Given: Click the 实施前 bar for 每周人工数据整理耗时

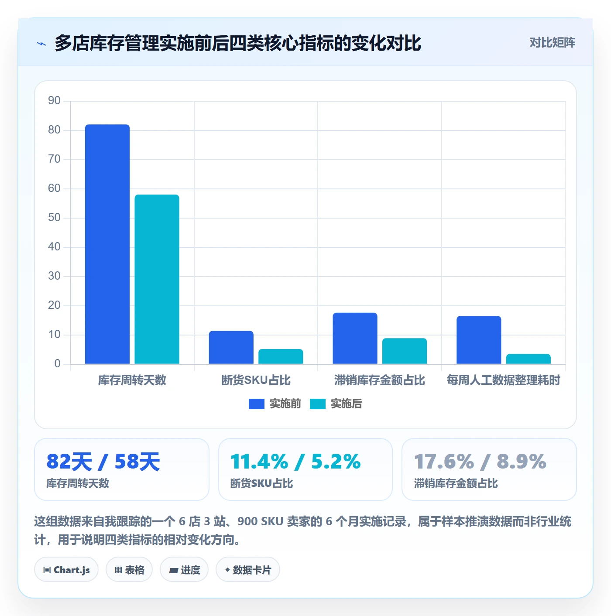Looking at the screenshot, I should click(479, 340).
